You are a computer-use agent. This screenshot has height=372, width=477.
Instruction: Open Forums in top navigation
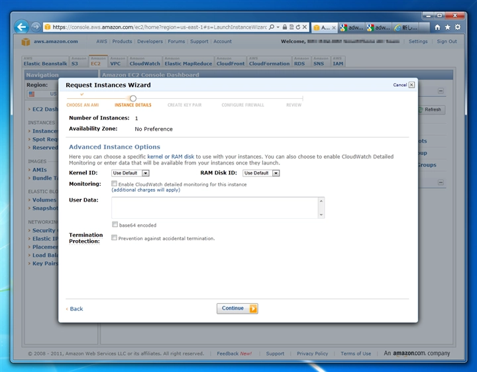pos(176,41)
